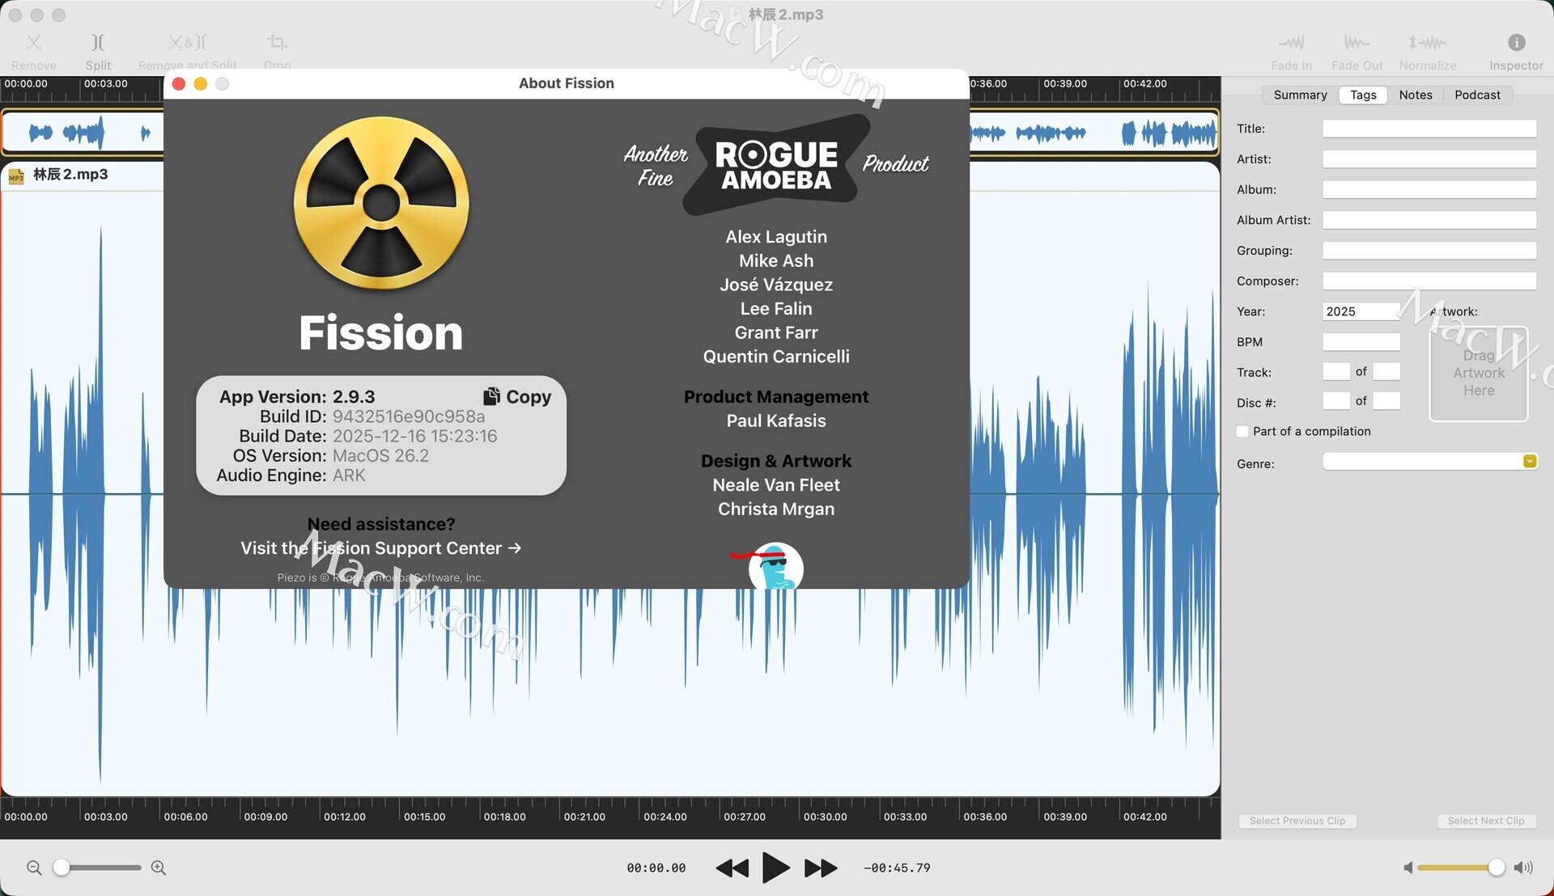Adjust the volume slider knob
This screenshot has width=1554, height=896.
(x=1497, y=868)
